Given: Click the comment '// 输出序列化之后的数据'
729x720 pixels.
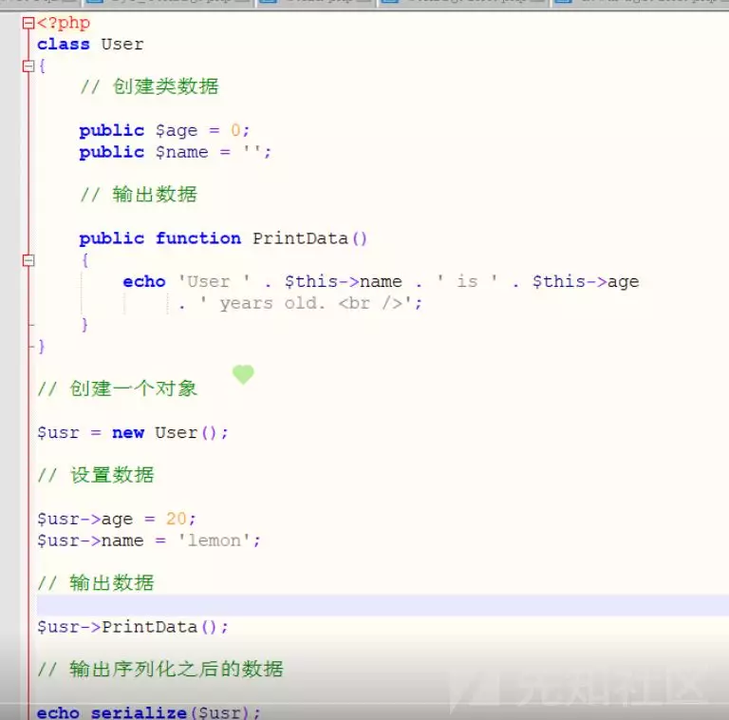Looking at the screenshot, I should (160, 669).
